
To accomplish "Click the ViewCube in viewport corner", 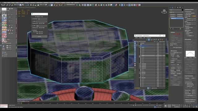I will coord(164,12).
